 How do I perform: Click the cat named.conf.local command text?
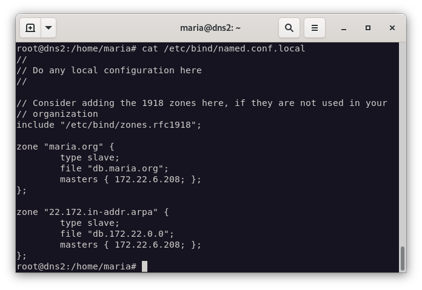pyautogui.click(x=223, y=48)
